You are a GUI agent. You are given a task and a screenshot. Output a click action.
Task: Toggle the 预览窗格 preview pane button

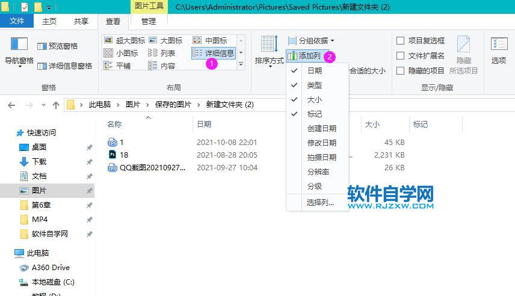[58, 46]
